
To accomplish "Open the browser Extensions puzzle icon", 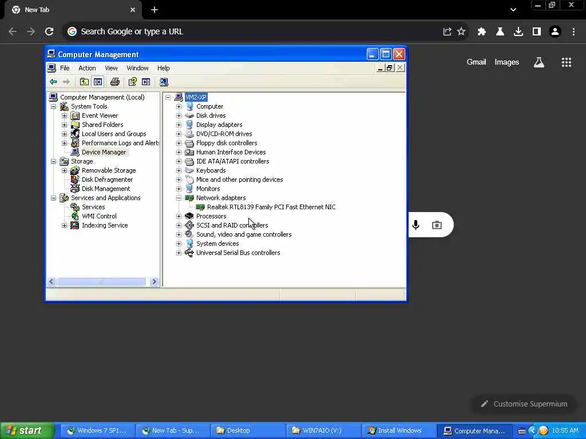I will 481,32.
